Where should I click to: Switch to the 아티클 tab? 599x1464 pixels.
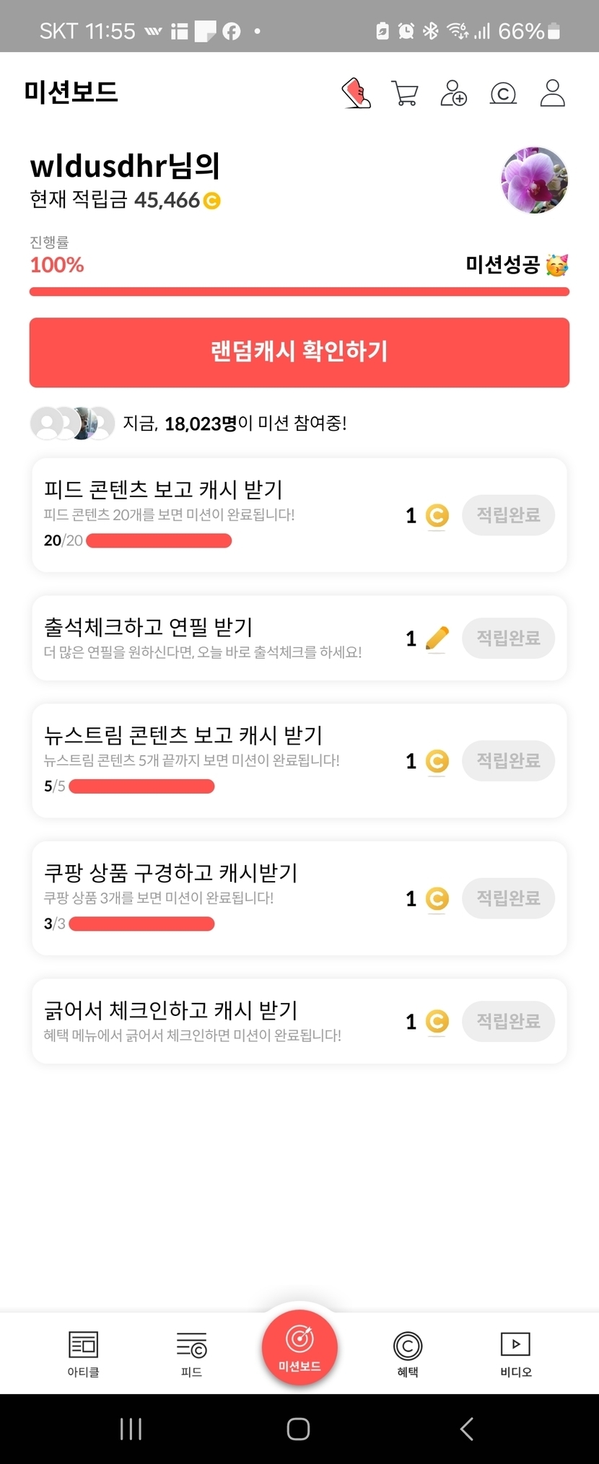(x=83, y=1353)
